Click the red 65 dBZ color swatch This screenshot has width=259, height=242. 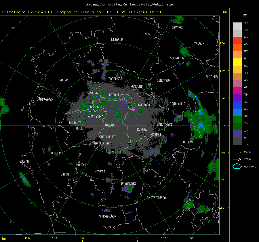point(237,40)
